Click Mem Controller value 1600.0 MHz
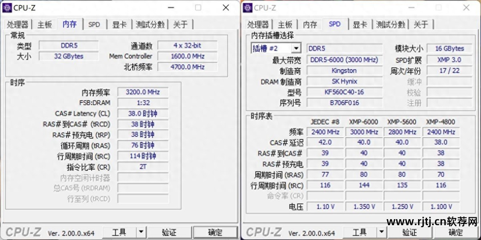 pyautogui.click(x=187, y=56)
